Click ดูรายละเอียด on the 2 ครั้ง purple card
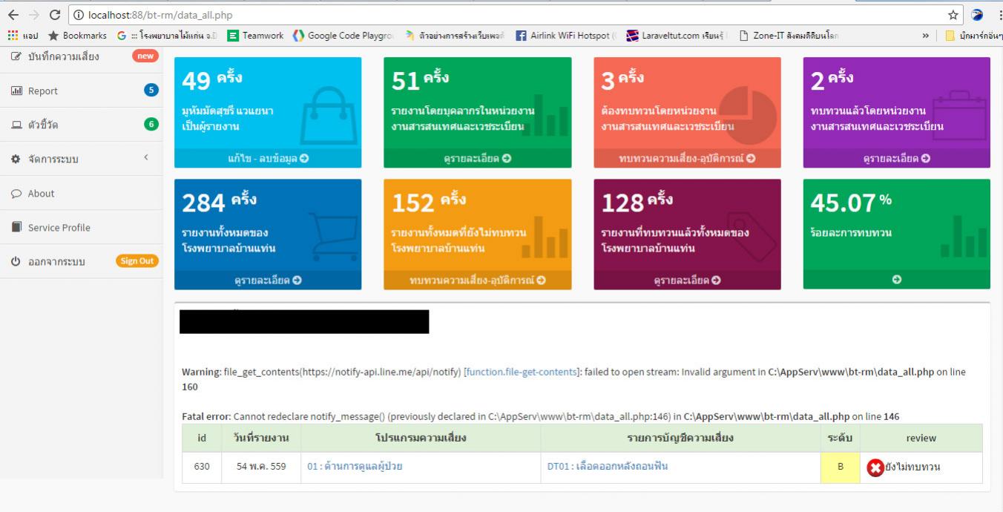Viewport: 1003px width, 512px height. (x=896, y=158)
